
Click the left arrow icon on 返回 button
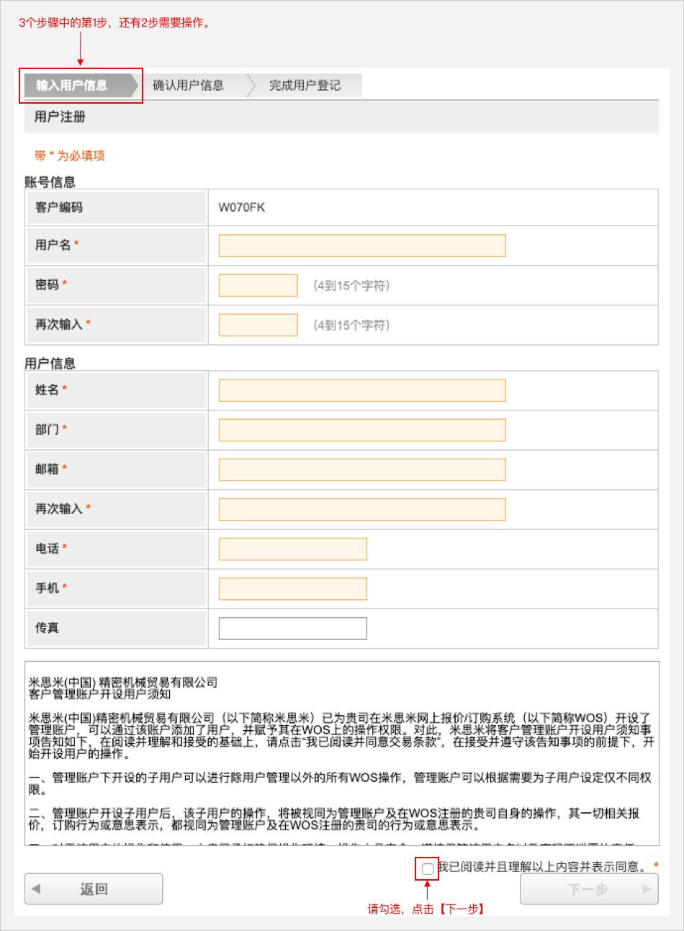(x=37, y=889)
